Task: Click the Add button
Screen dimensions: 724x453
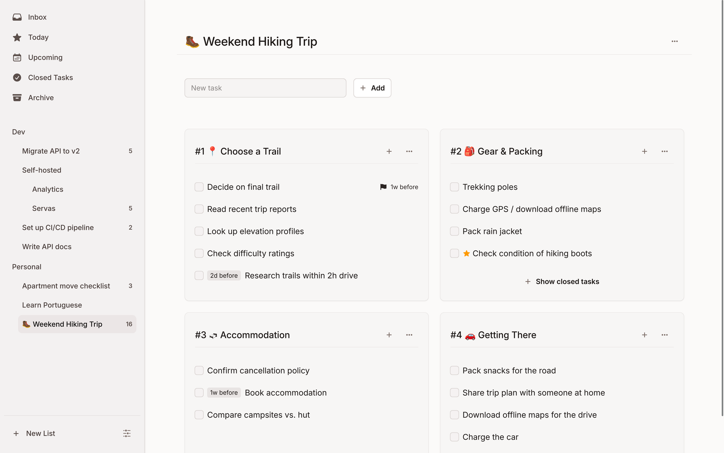Action: [372, 88]
